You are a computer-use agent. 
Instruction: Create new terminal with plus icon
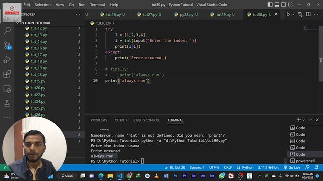point(298,120)
